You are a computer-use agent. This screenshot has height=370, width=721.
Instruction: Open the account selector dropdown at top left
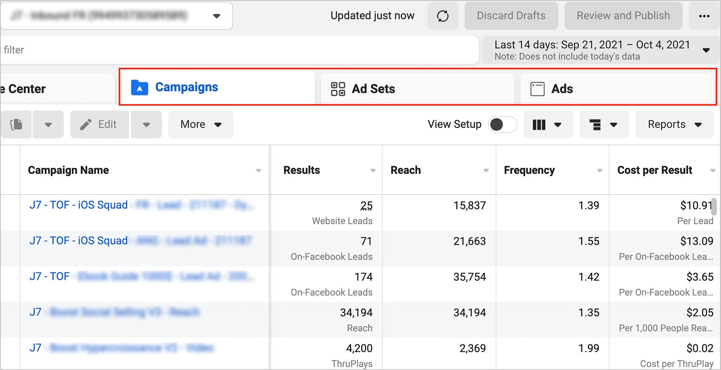[217, 16]
